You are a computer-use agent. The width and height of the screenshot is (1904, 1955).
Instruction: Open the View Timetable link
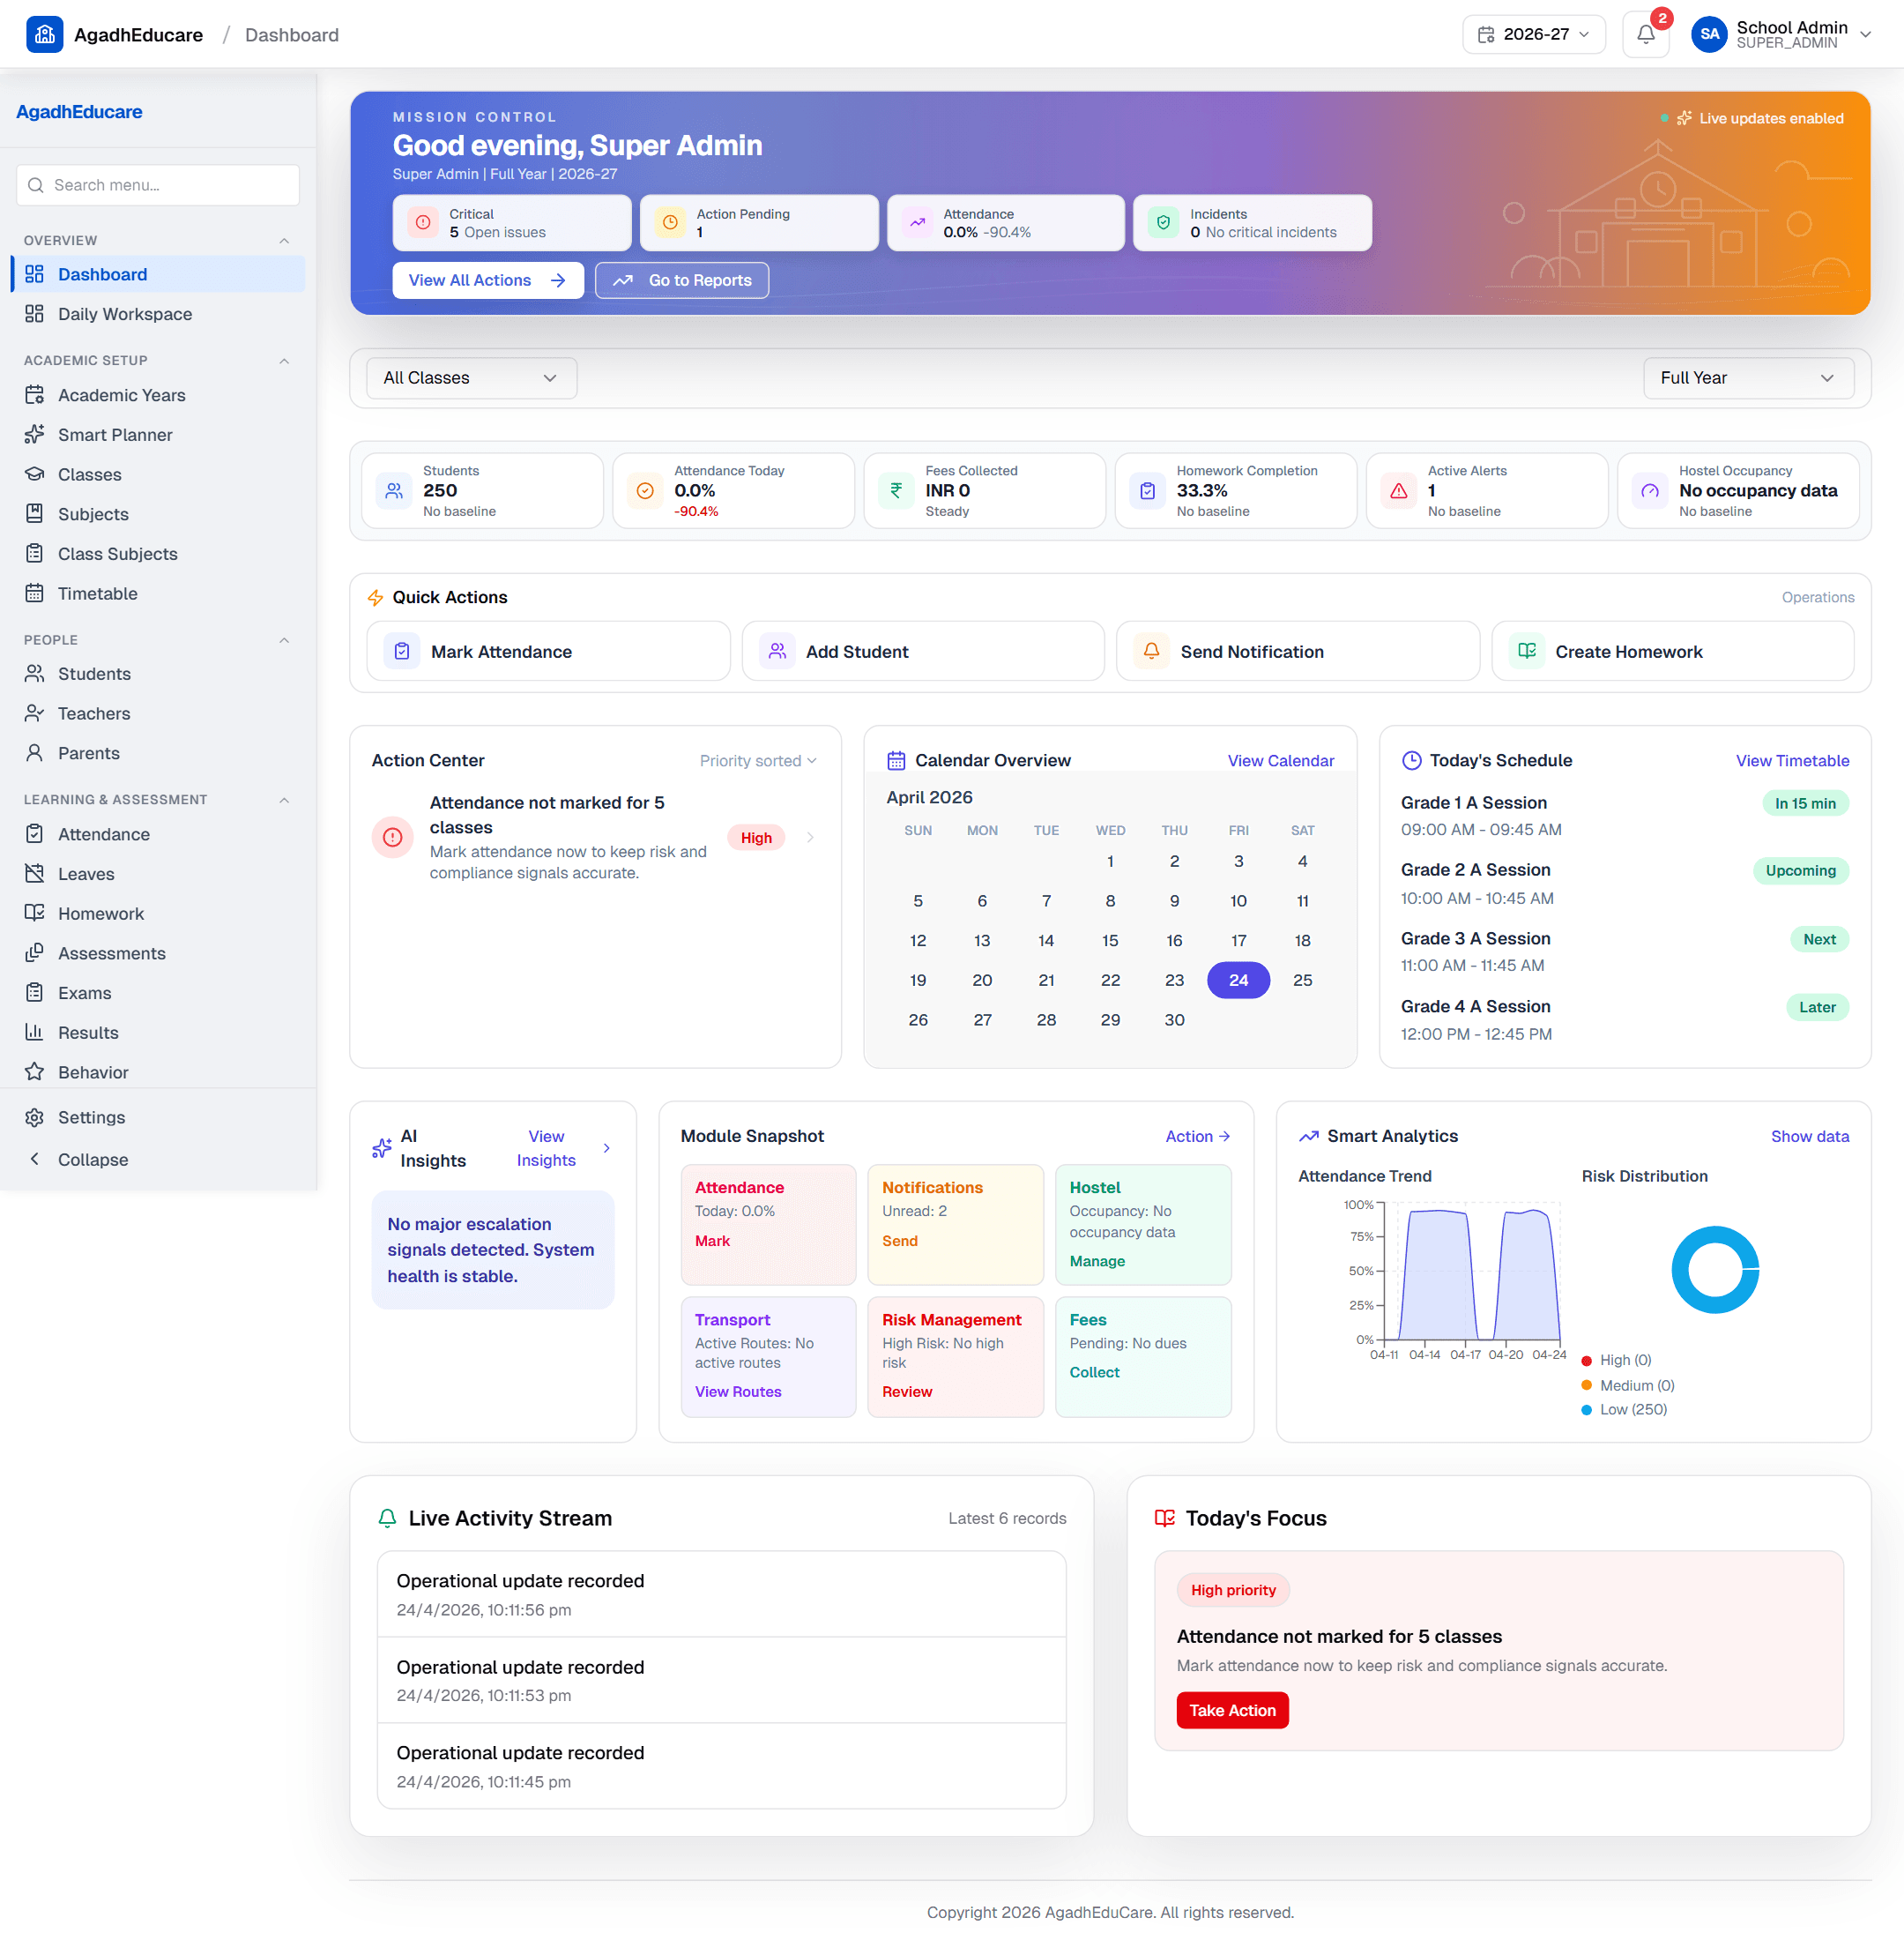click(x=1792, y=760)
